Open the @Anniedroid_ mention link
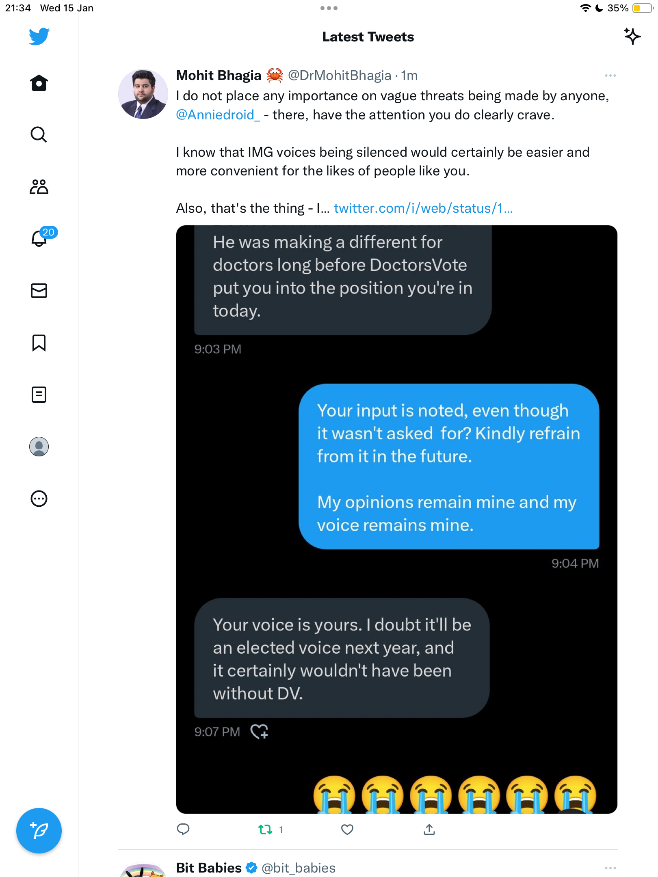Screen dimensions: 658x877 point(218,115)
